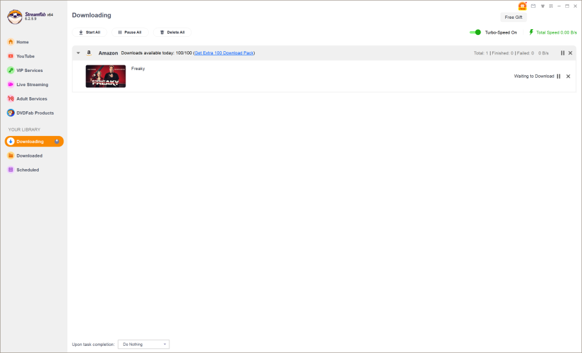Click the Free Gift button
Viewport: 582px width, 353px height.
click(513, 17)
